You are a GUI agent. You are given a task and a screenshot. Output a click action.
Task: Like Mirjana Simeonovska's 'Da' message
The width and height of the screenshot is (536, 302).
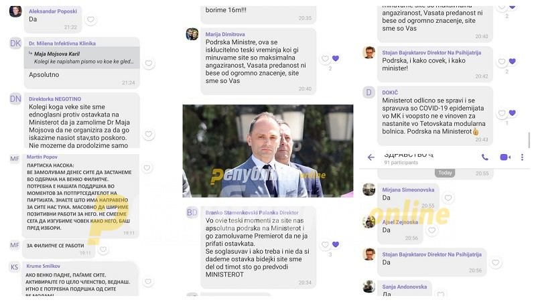point(448,198)
